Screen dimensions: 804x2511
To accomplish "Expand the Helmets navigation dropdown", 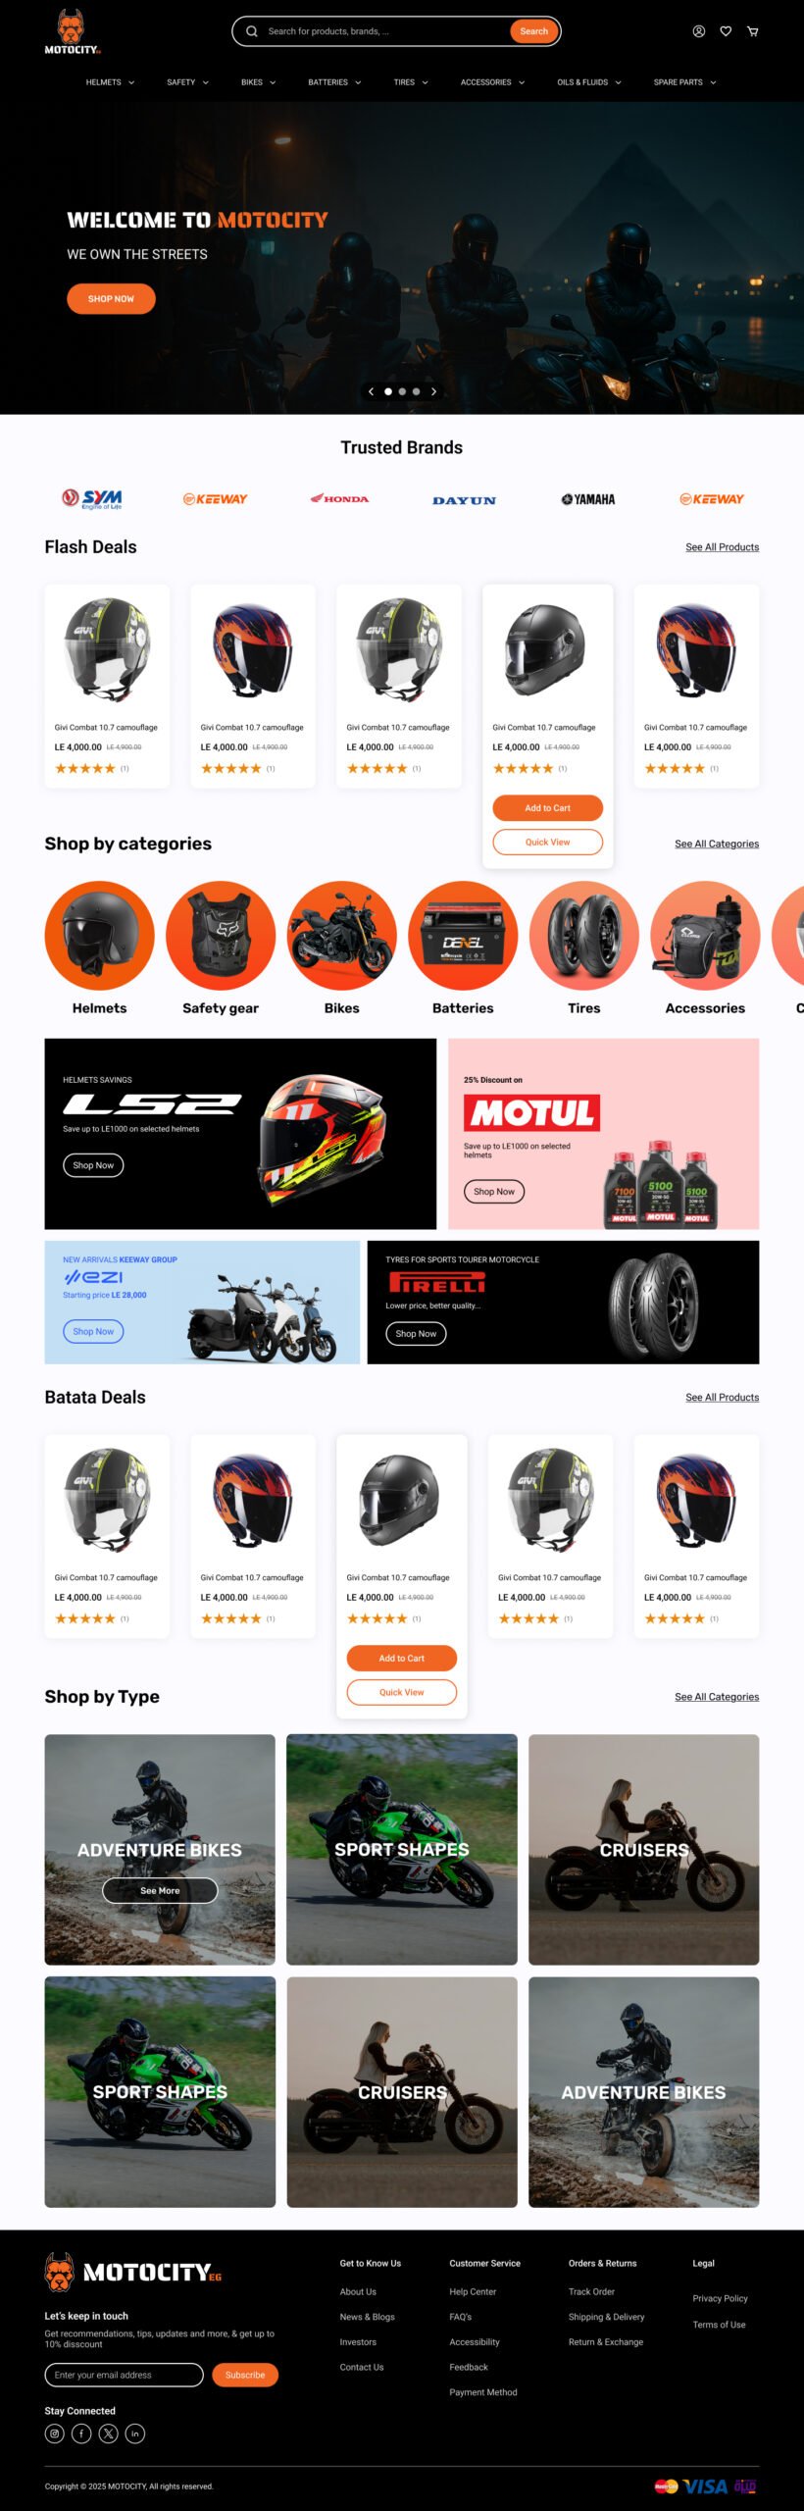I will click(x=110, y=82).
